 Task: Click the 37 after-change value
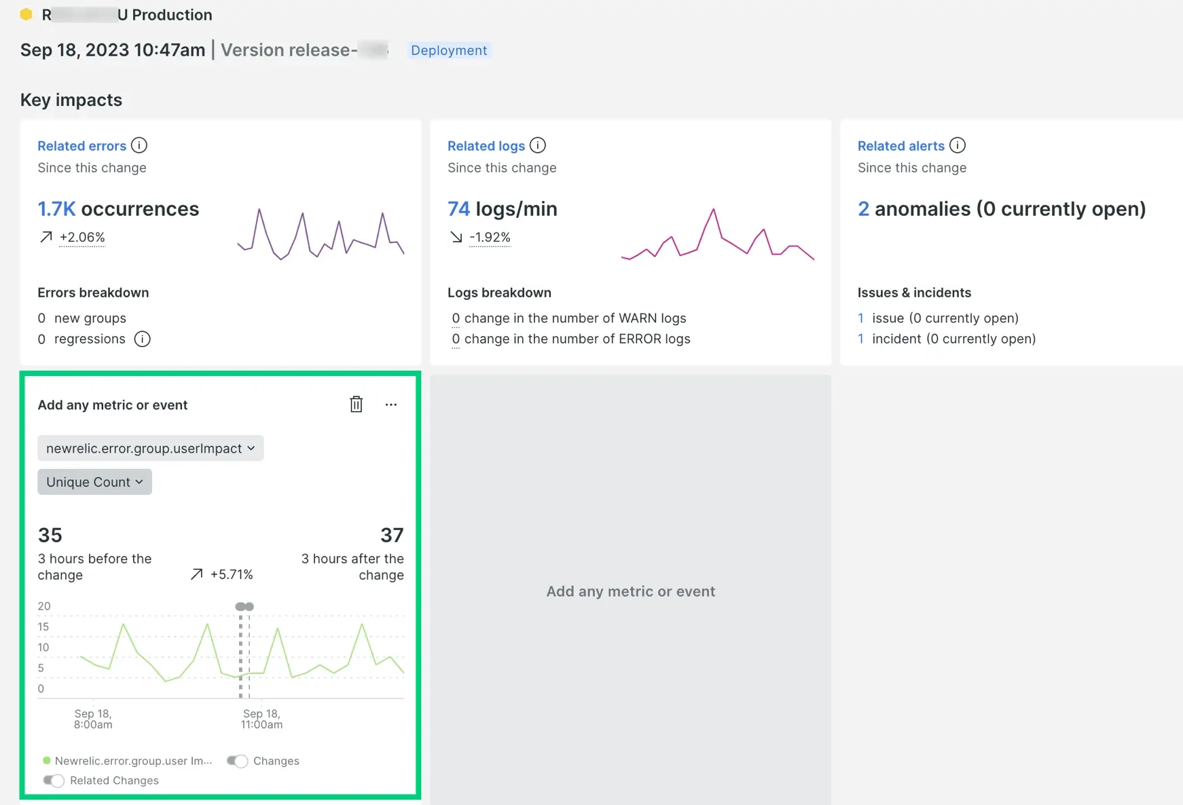[x=392, y=535]
